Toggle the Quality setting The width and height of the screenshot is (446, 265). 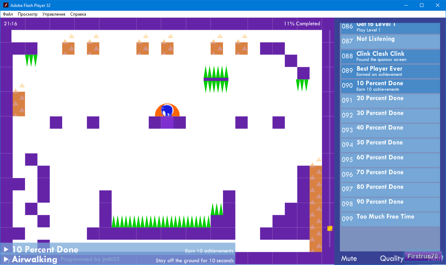coord(391,258)
